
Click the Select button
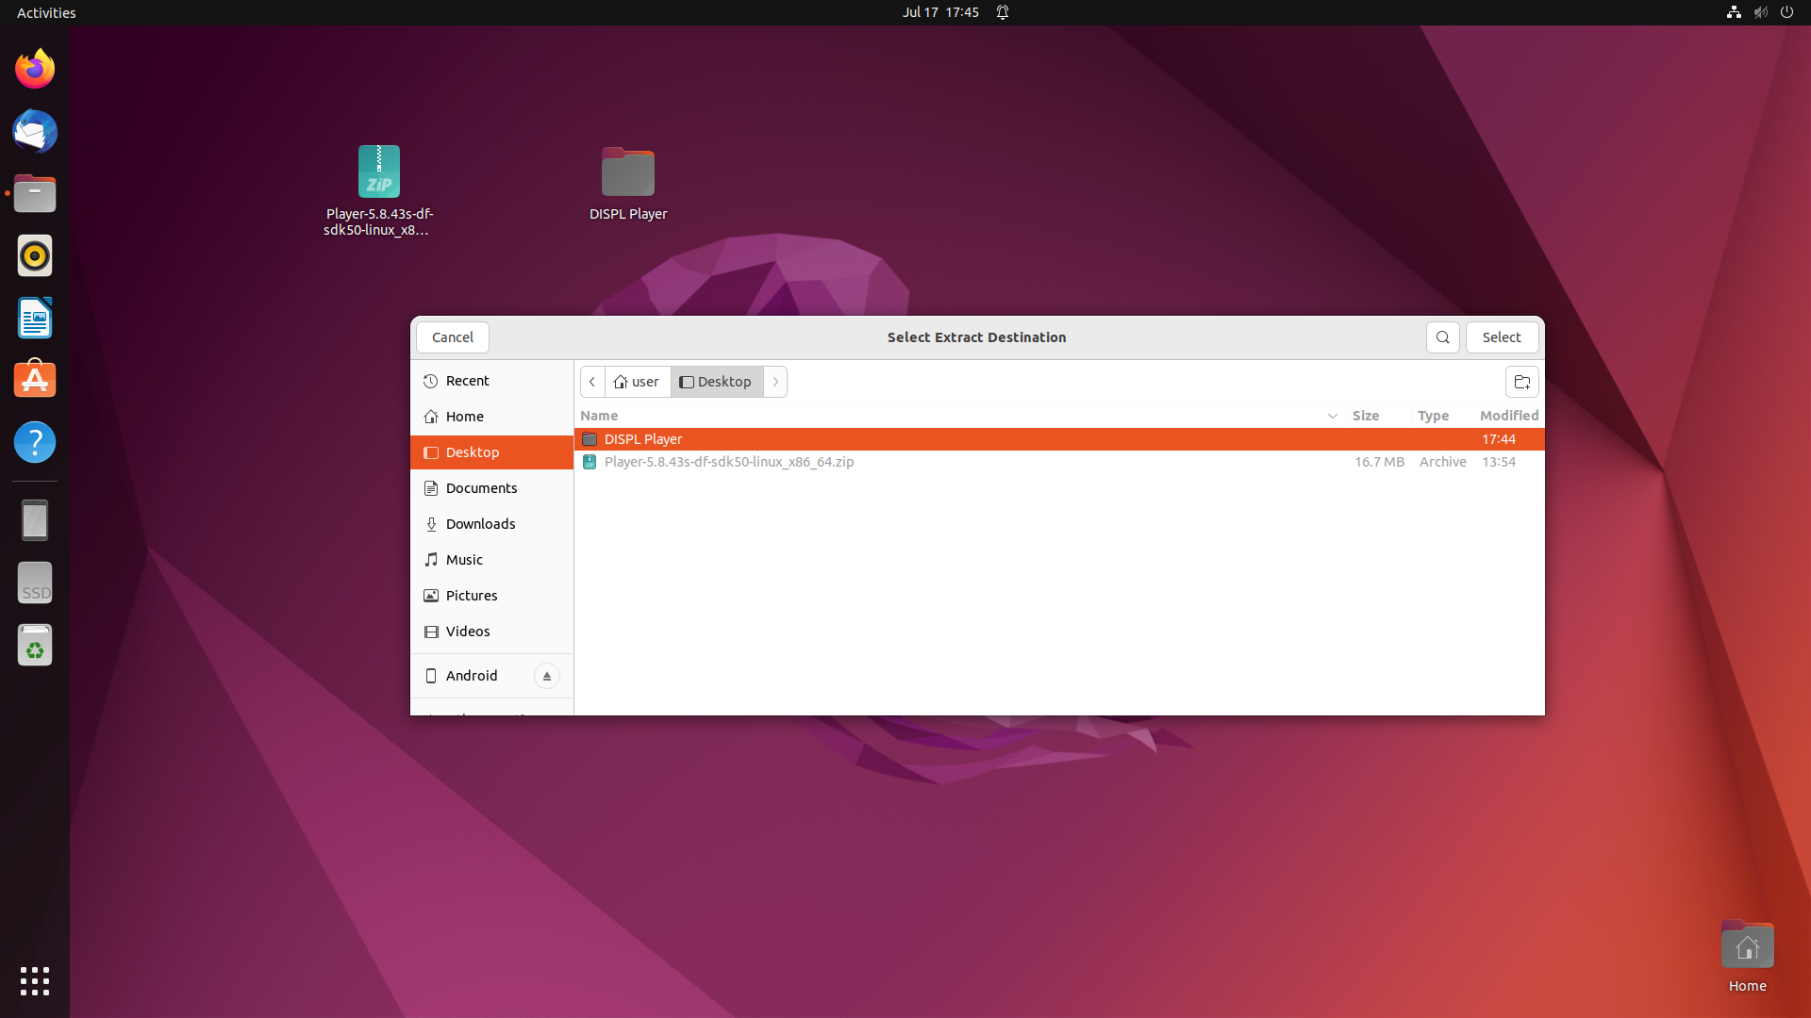click(1501, 337)
